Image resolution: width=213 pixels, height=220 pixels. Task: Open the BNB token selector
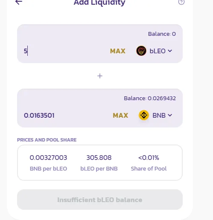click(155, 115)
